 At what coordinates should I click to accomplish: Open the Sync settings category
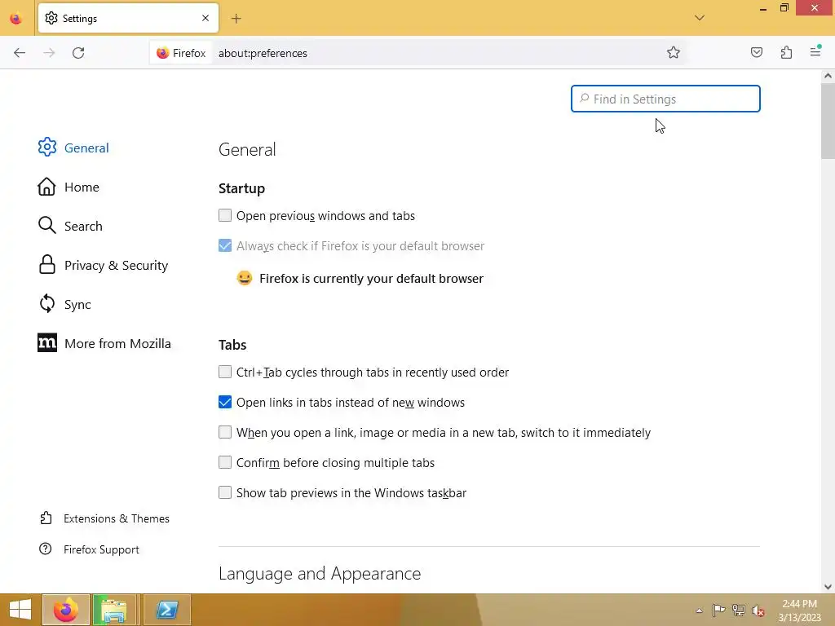[64, 305]
